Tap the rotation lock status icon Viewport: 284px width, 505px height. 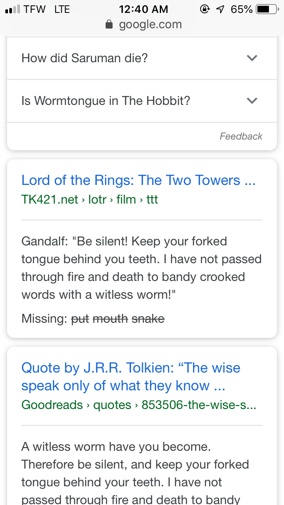pyautogui.click(x=205, y=9)
